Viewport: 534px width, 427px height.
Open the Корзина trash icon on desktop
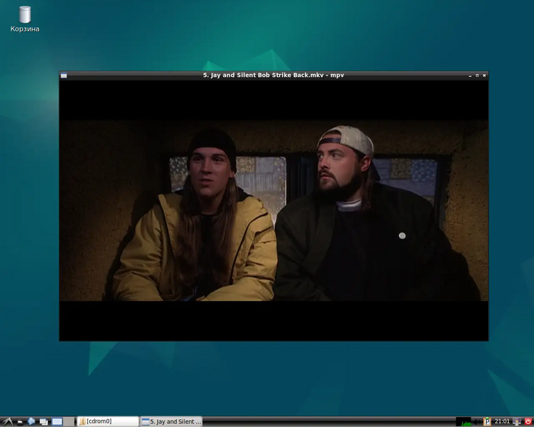24,19
